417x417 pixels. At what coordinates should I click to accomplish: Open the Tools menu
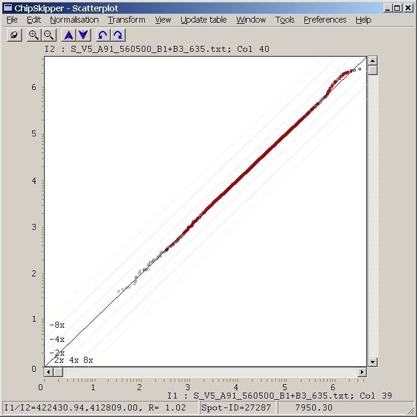(x=285, y=20)
